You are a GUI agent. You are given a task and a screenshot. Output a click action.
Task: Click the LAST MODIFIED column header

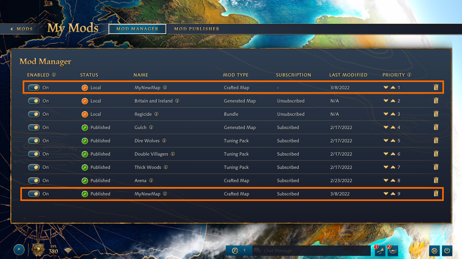click(348, 75)
